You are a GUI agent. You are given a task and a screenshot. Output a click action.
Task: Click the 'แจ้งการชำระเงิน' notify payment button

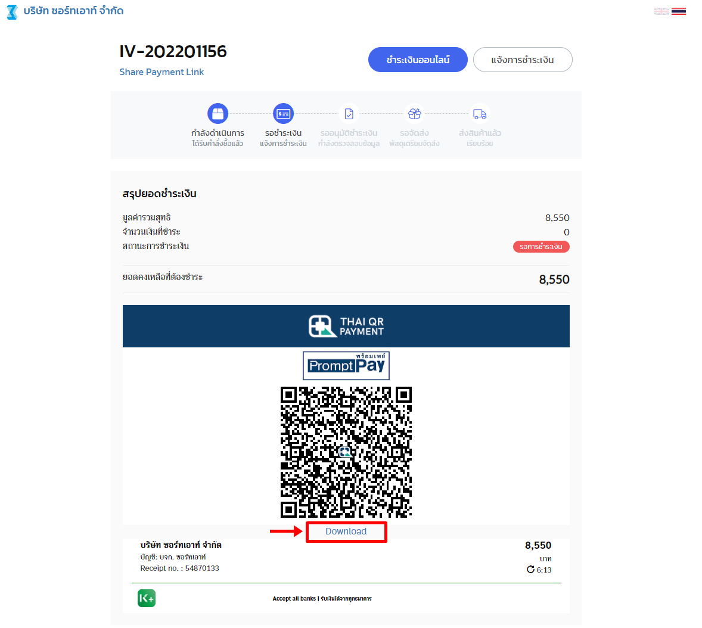pyautogui.click(x=523, y=60)
